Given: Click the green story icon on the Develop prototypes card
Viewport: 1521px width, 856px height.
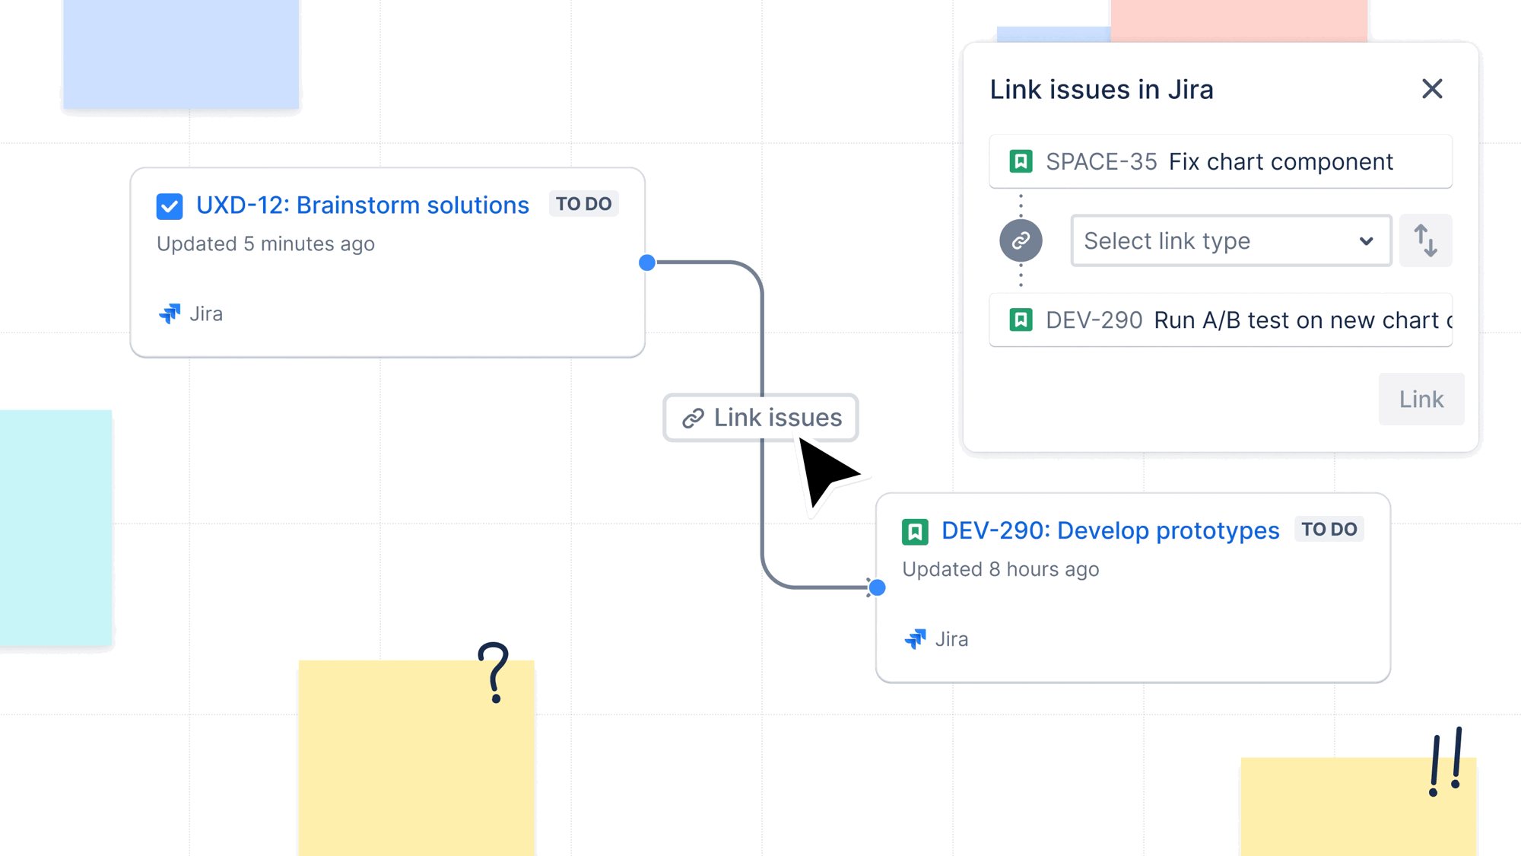Looking at the screenshot, I should pos(915,531).
